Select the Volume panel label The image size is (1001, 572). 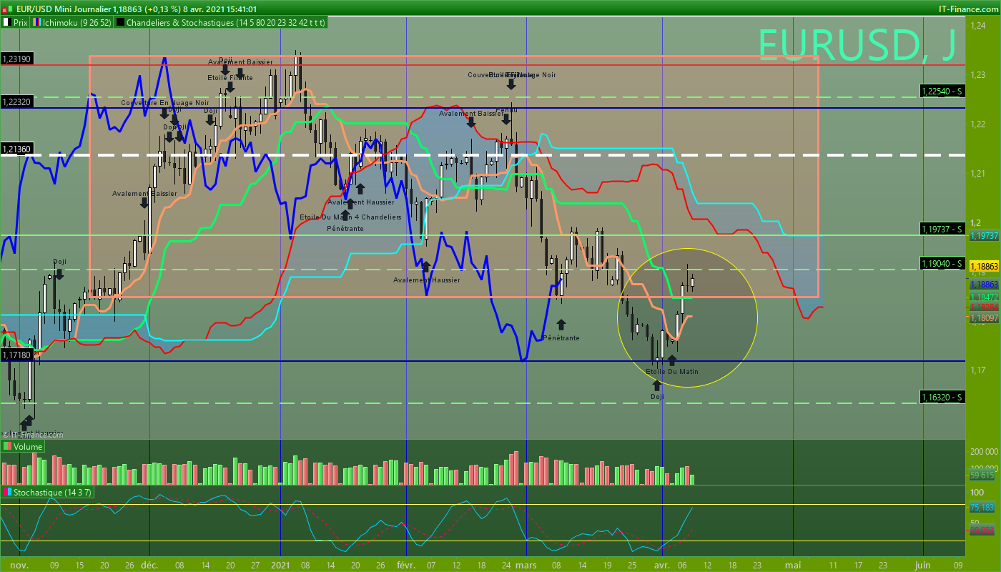[23, 447]
